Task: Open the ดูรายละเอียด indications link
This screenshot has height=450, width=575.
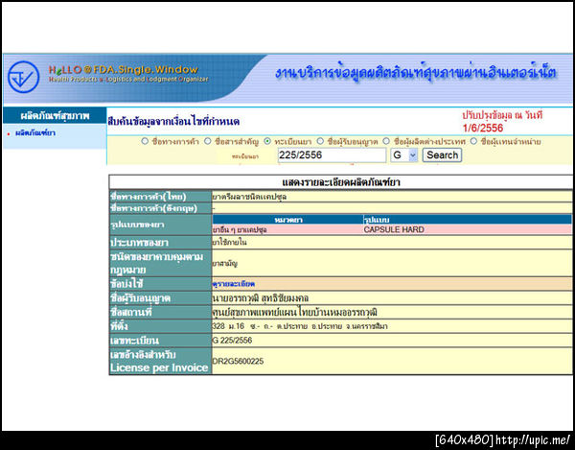Action: tap(233, 284)
